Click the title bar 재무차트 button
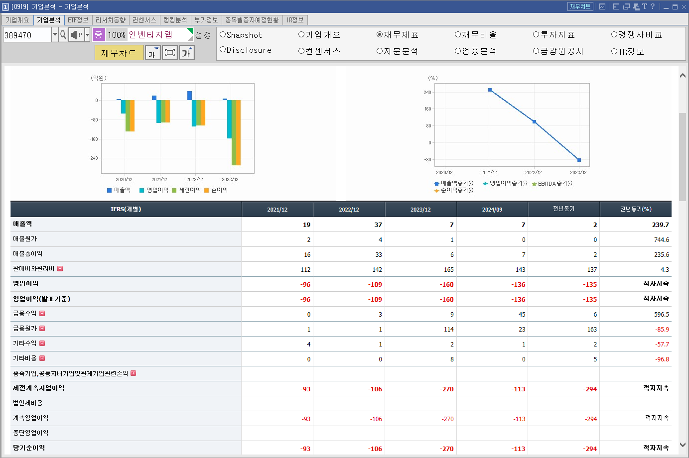 (x=580, y=6)
